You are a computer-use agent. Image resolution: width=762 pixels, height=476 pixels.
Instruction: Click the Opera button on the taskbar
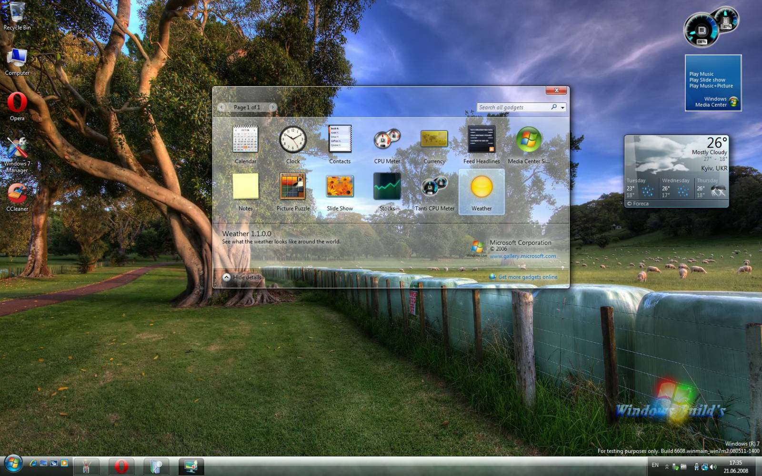121,466
